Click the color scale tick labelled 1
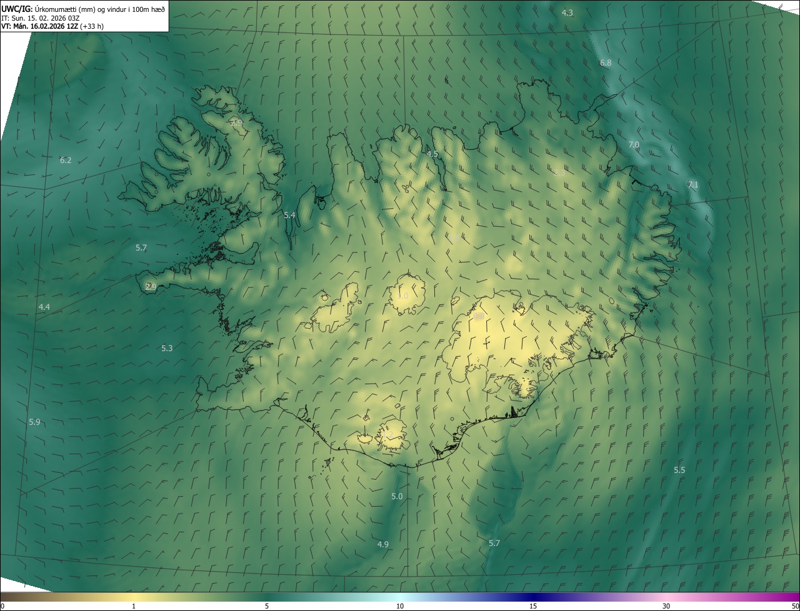Image resolution: width=800 pixels, height=611 pixels. pyautogui.click(x=134, y=606)
